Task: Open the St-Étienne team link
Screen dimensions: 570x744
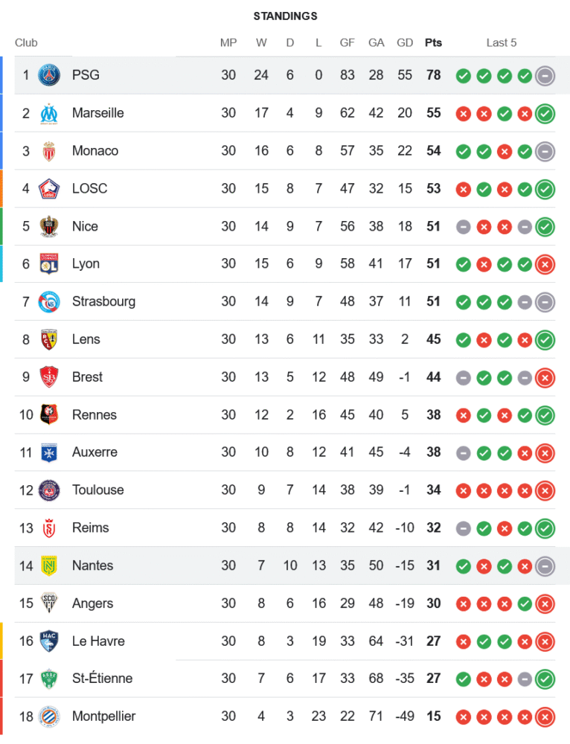Action: 102,679
